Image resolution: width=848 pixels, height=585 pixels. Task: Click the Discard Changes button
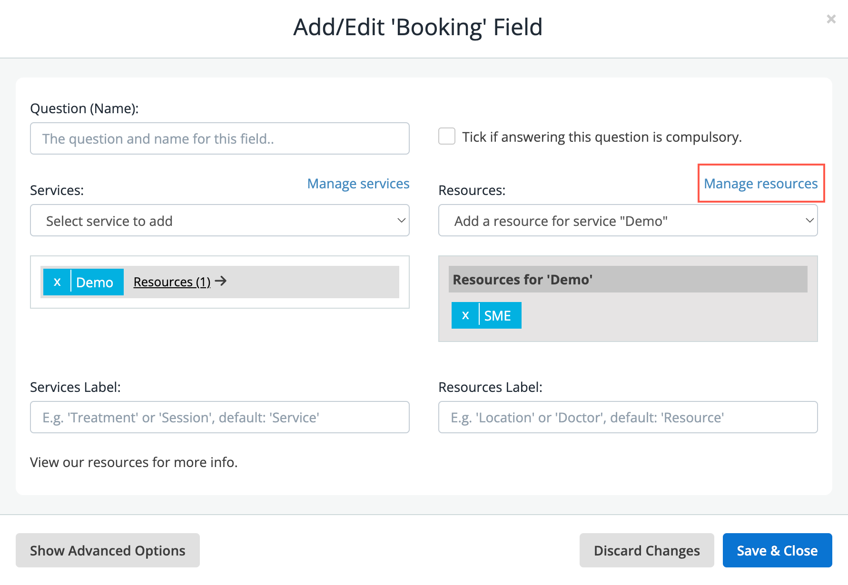click(x=647, y=550)
